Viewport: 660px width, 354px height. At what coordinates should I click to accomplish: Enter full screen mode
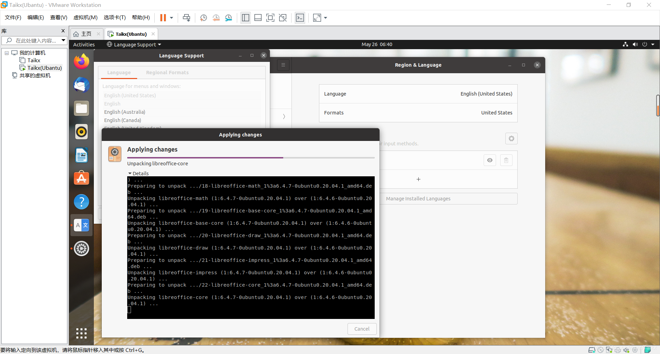tap(270, 18)
